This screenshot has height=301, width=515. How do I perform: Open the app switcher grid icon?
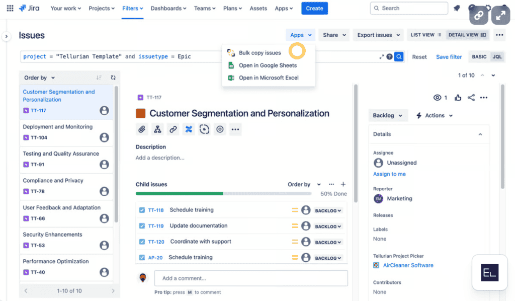10,8
